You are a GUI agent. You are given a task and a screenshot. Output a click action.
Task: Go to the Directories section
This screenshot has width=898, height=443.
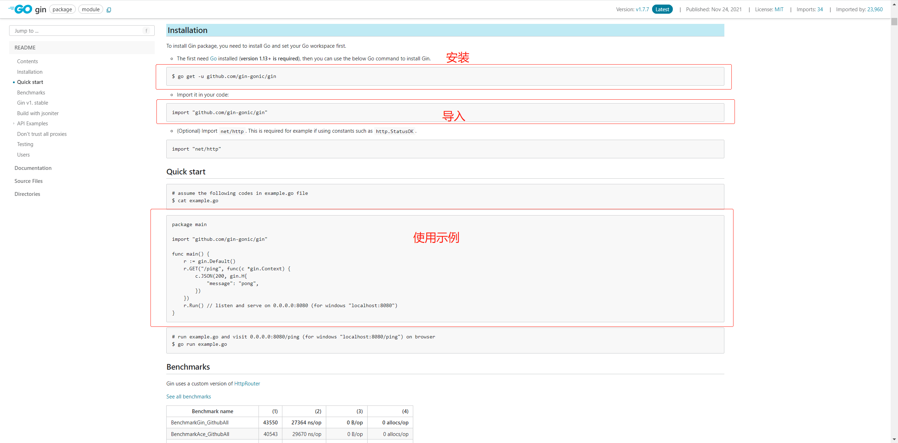(x=27, y=194)
